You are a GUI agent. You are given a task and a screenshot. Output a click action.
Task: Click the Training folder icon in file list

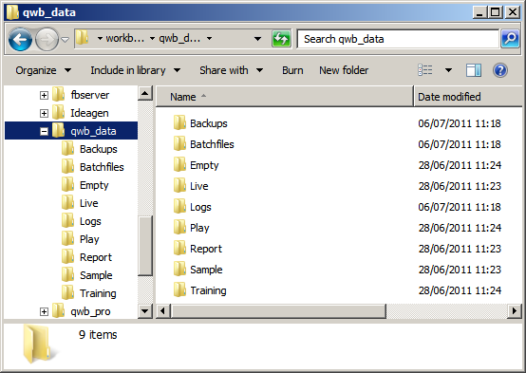pyautogui.click(x=179, y=290)
